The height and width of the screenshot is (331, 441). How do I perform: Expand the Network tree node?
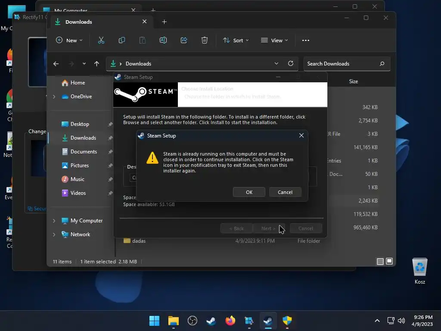pyautogui.click(x=54, y=234)
